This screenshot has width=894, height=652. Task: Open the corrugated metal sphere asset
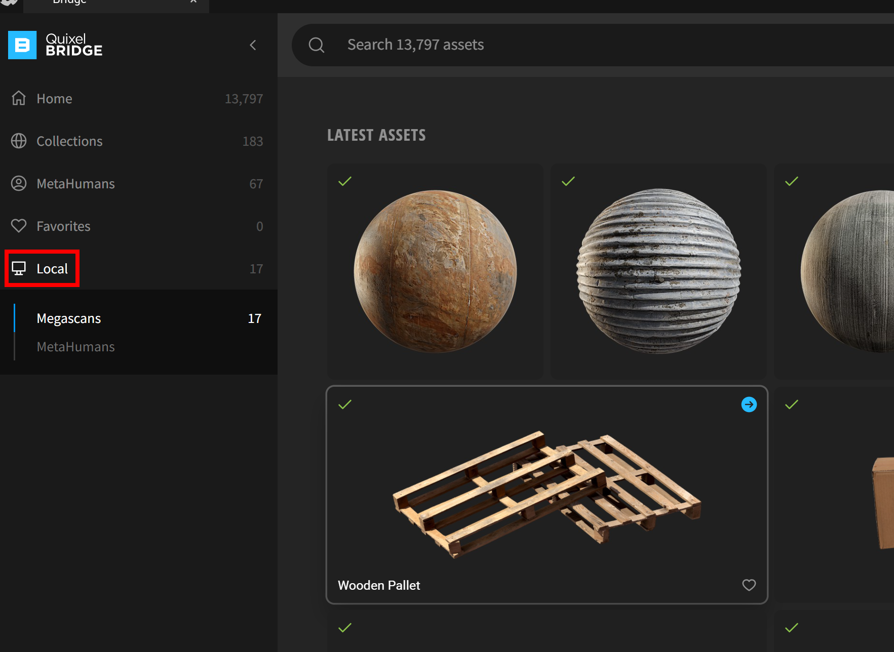[x=658, y=271]
